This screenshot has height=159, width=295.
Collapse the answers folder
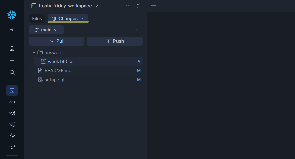click(34, 52)
